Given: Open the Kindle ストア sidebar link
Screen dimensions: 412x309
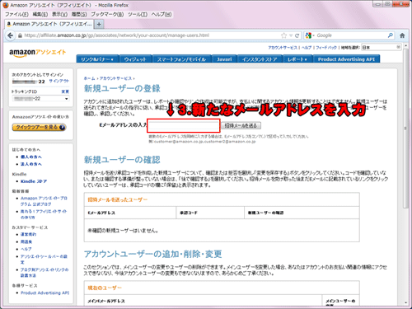Looking at the screenshot, I should pyautogui.click(x=34, y=181).
